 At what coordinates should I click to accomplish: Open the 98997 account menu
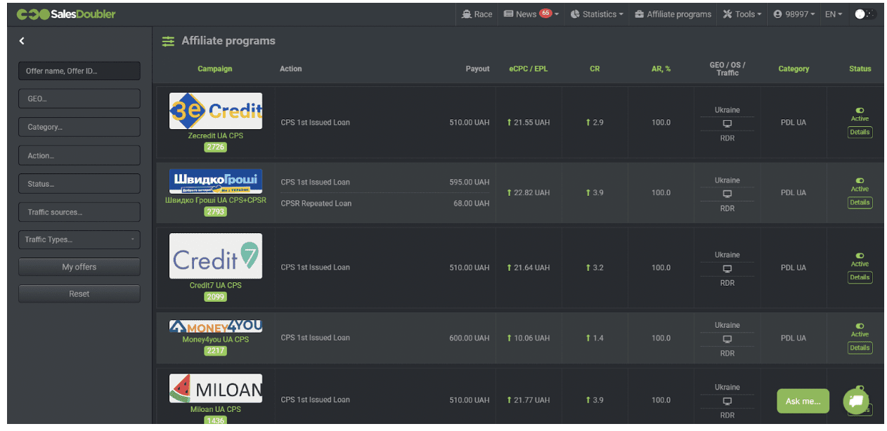[794, 14]
